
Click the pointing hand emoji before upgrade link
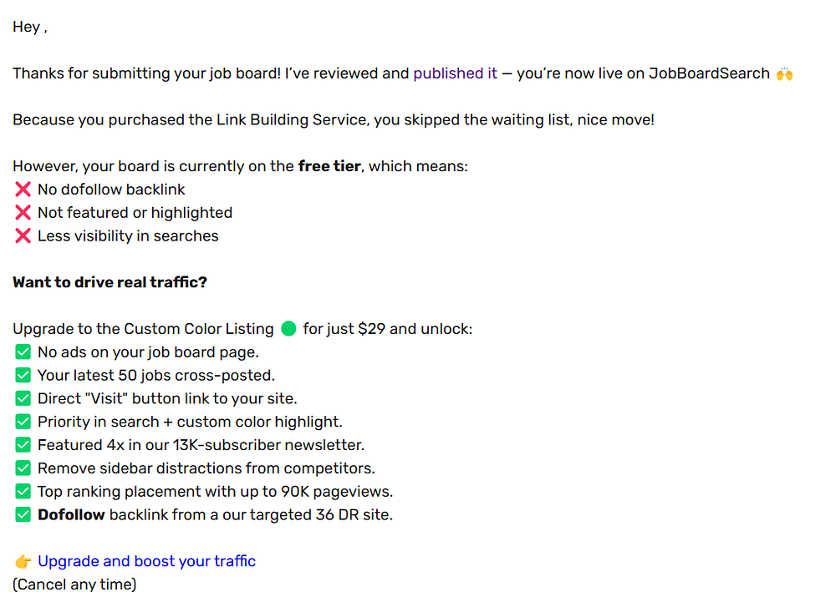(x=23, y=562)
